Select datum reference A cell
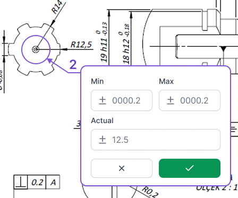 point(53,182)
